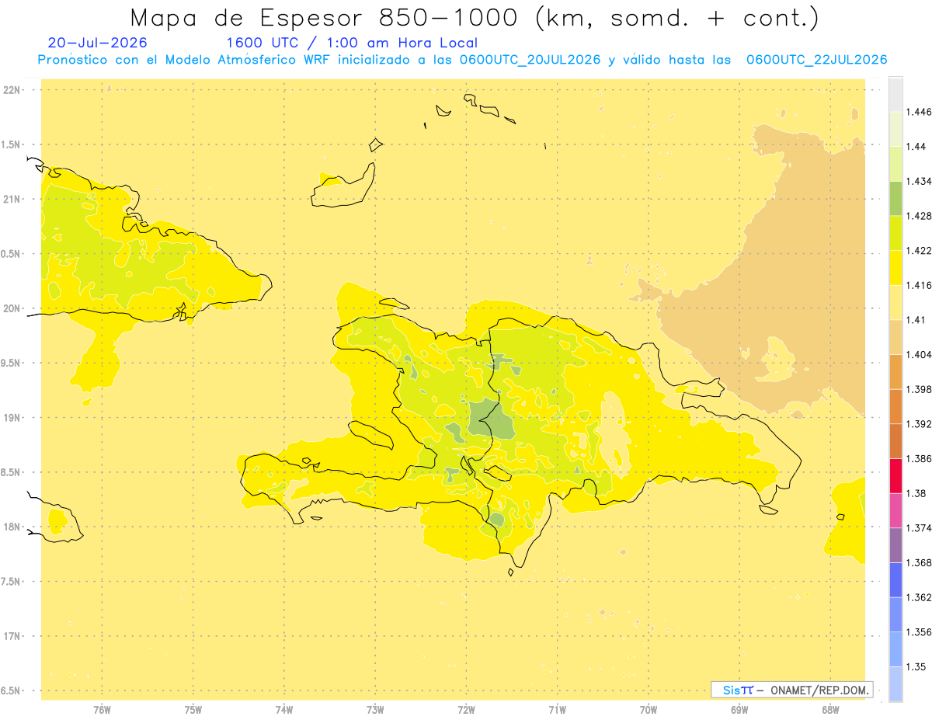The image size is (932, 720).
Task: Click the legend value 1.368
Action: [919, 562]
